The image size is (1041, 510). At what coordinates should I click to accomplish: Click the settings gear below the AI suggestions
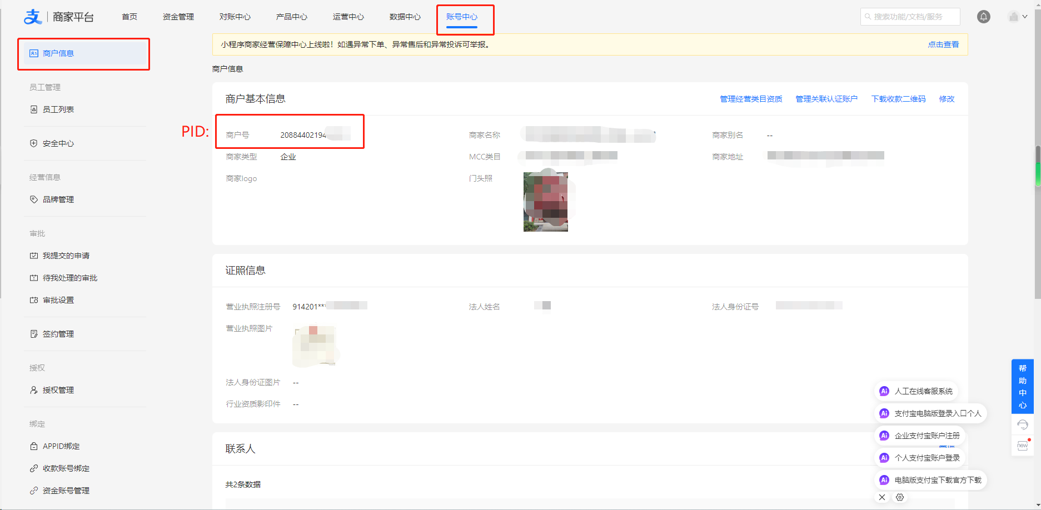900,497
